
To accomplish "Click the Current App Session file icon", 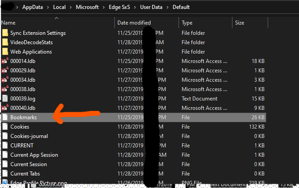I will (5, 155).
